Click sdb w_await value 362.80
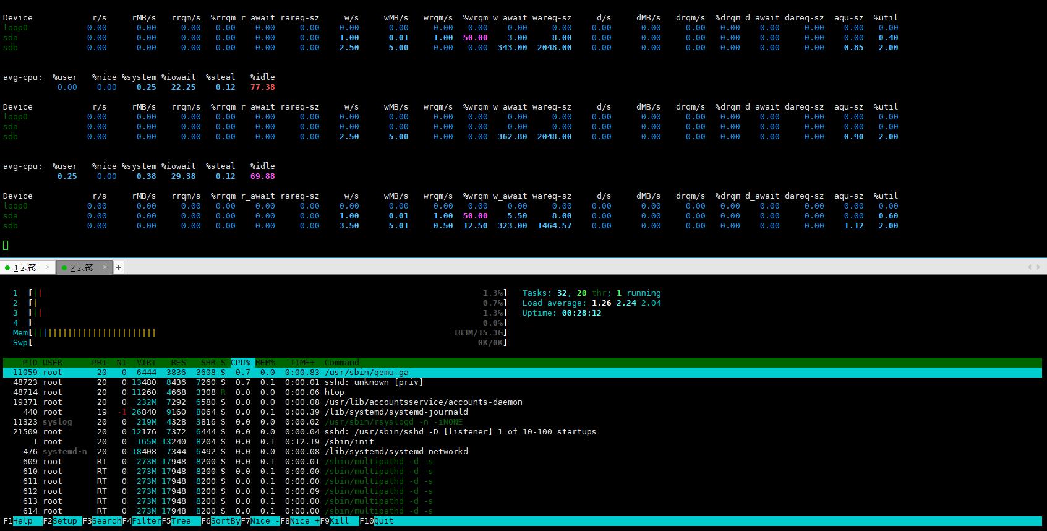Viewport: 1047px width, 531px height. click(x=513, y=137)
